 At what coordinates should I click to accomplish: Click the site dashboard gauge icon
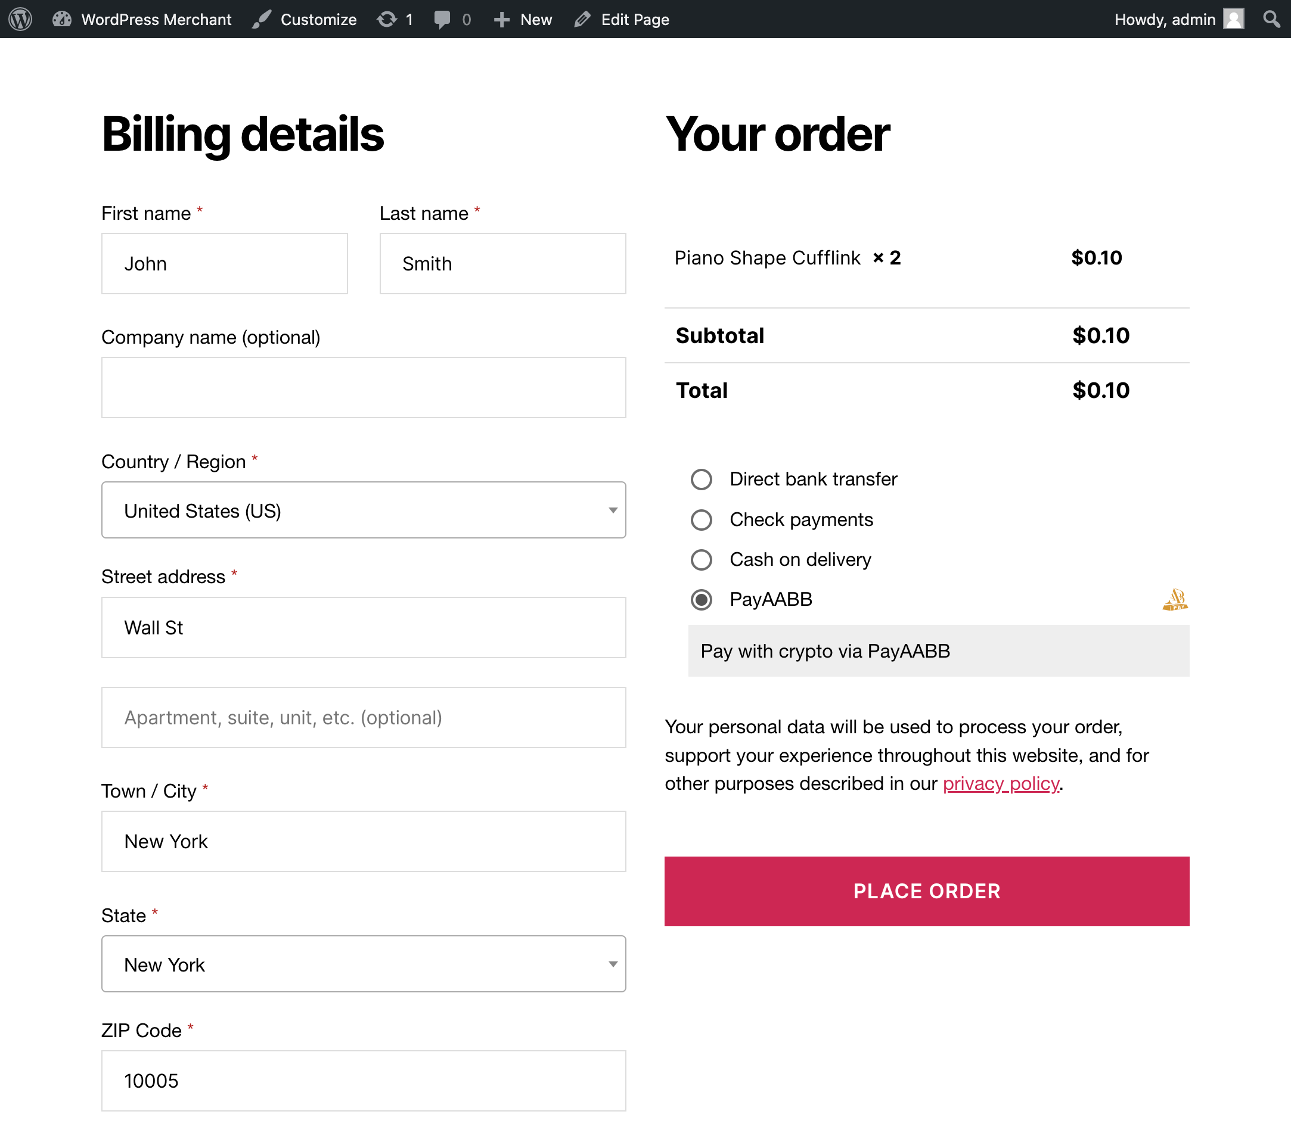point(61,19)
